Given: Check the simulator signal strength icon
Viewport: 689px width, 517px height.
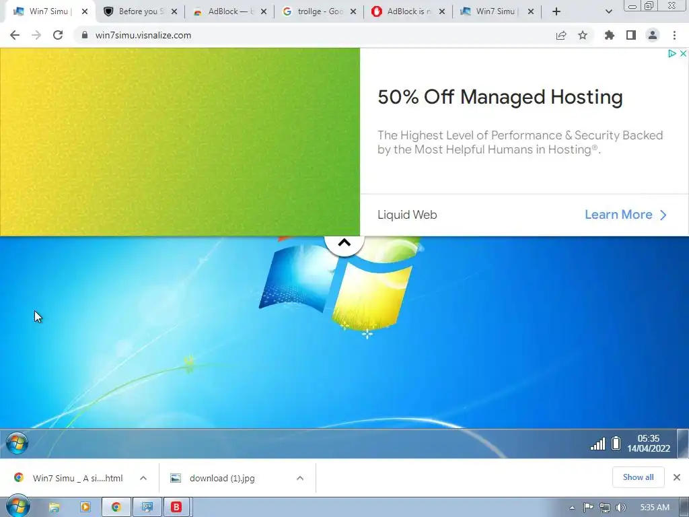Looking at the screenshot, I should tap(597, 444).
